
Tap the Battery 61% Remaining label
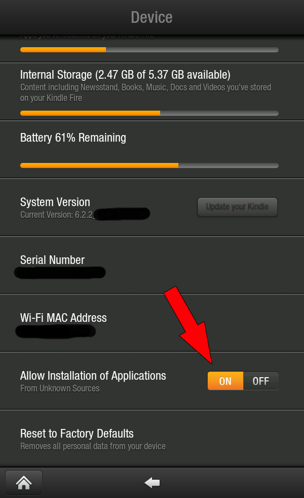click(x=73, y=138)
